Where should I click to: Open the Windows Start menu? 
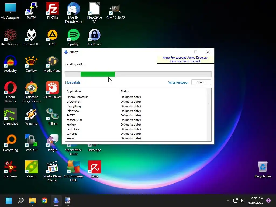pos(9,201)
